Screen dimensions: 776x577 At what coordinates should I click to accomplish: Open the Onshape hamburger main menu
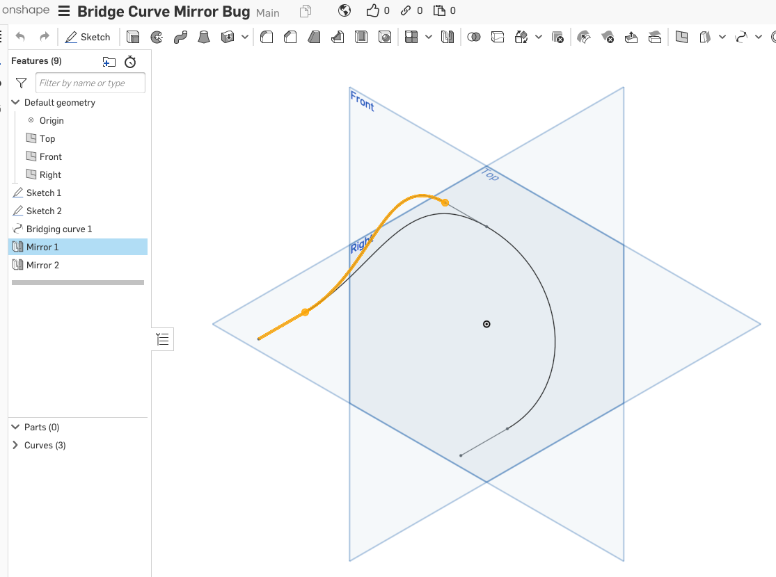pos(64,11)
